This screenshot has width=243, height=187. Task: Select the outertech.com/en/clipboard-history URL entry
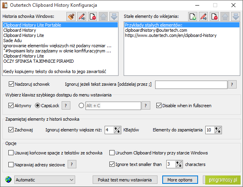182,35
